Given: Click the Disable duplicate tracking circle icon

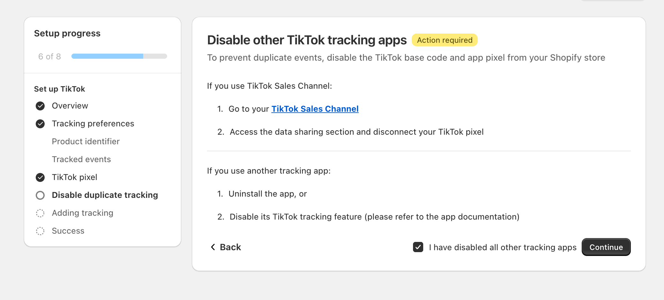Looking at the screenshot, I should (40, 195).
